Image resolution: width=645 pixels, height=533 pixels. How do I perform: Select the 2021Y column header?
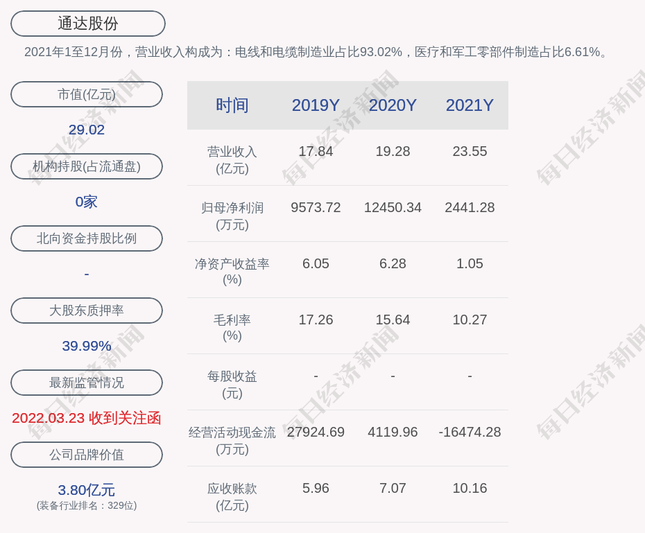(470, 105)
